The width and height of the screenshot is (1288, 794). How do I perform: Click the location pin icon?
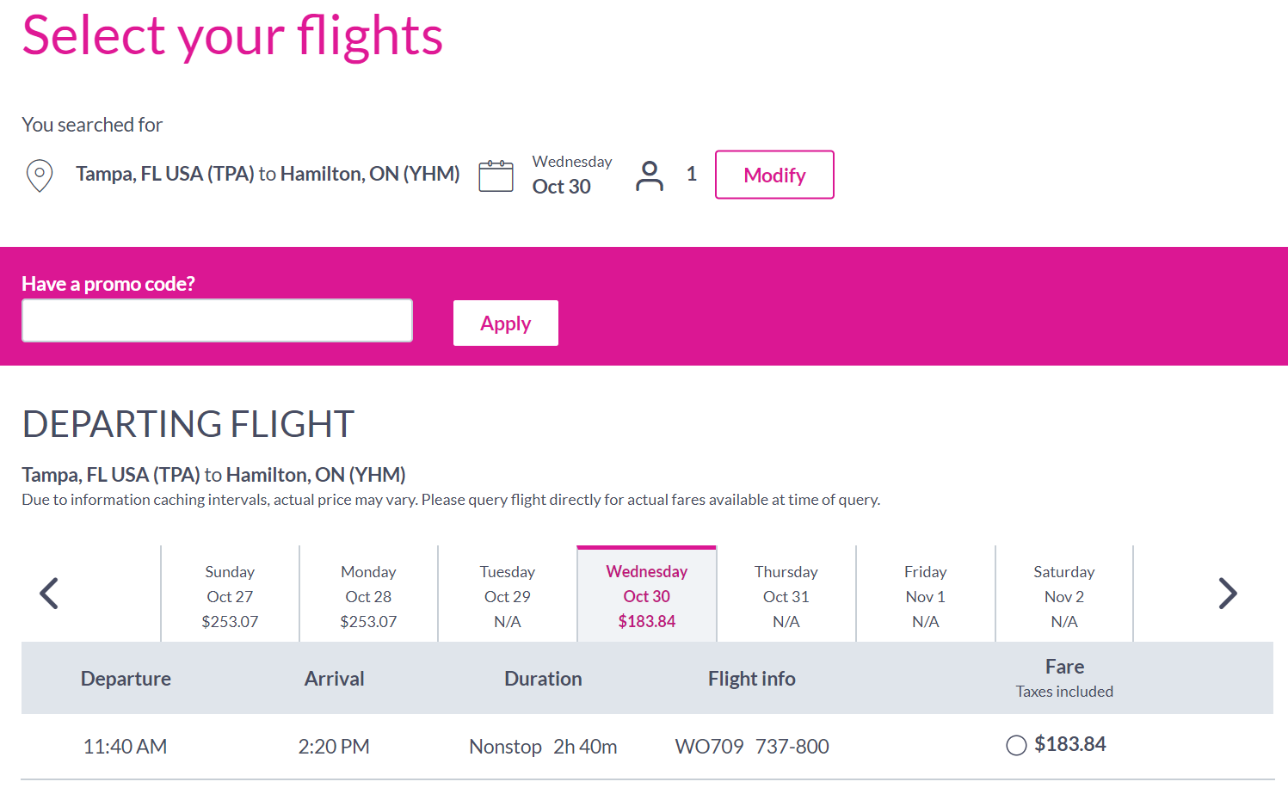tap(39, 175)
